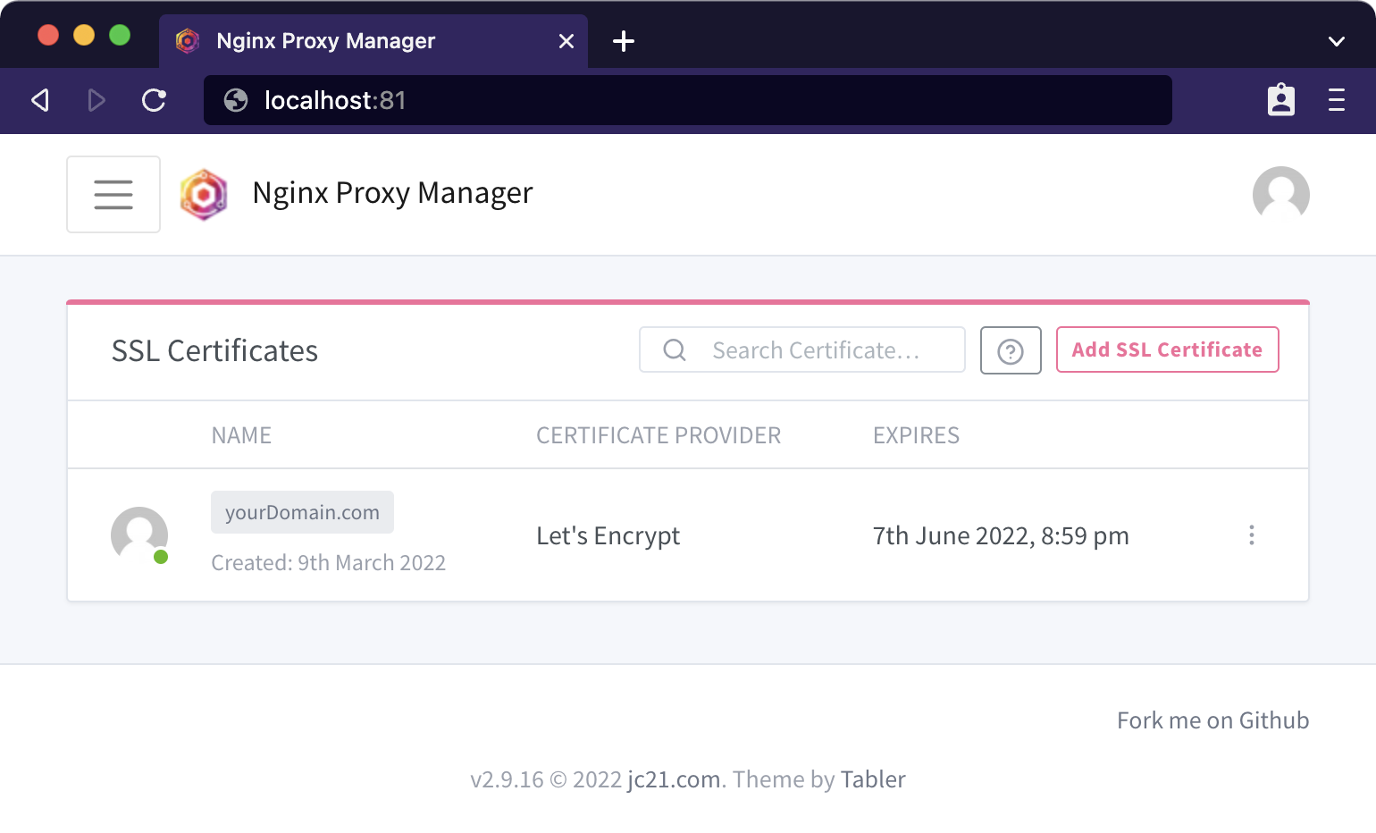Image resolution: width=1376 pixels, height=833 pixels.
Task: Open the browser main menu icon
Action: [1337, 100]
